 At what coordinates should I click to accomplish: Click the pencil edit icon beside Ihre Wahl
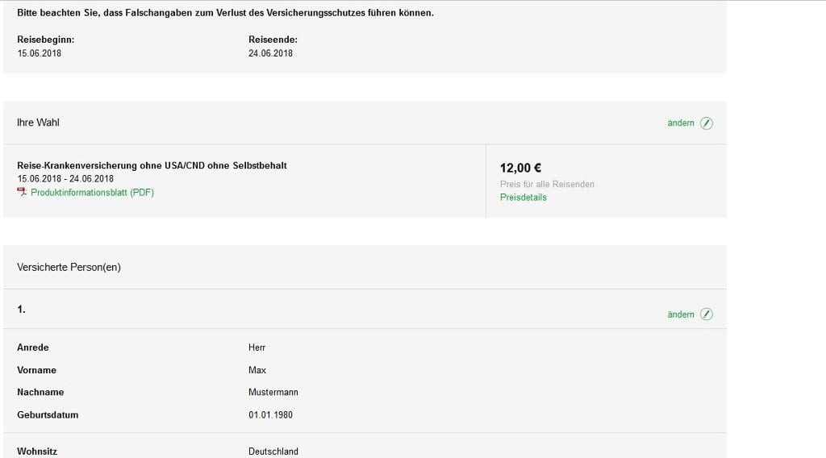pos(707,123)
